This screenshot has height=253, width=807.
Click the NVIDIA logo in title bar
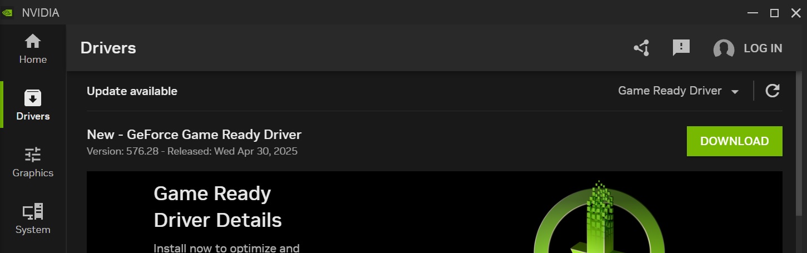click(x=8, y=13)
